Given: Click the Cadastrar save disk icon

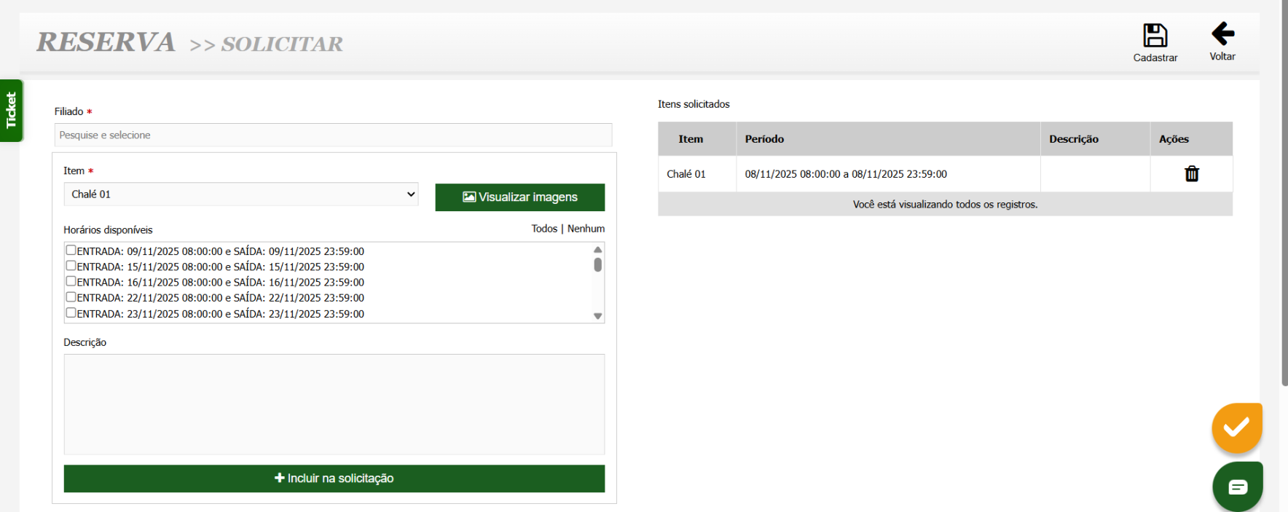Looking at the screenshot, I should click(1155, 36).
